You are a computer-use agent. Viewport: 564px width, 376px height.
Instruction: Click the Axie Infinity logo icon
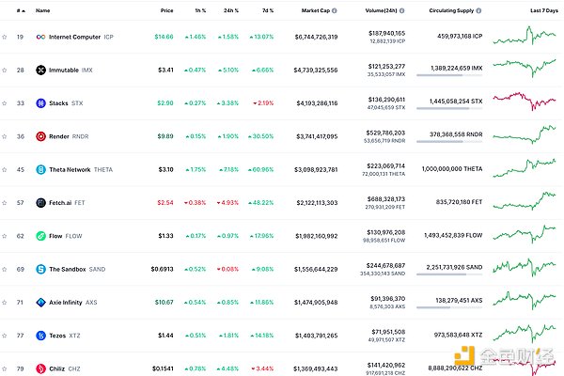(40, 303)
